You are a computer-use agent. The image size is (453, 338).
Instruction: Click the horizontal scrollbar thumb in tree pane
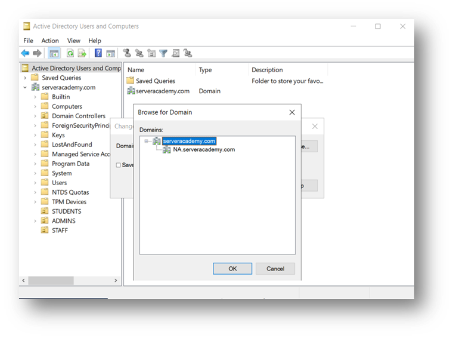51,280
